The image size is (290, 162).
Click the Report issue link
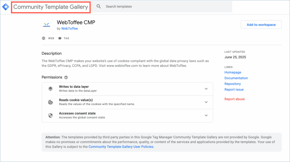pyautogui.click(x=234, y=89)
